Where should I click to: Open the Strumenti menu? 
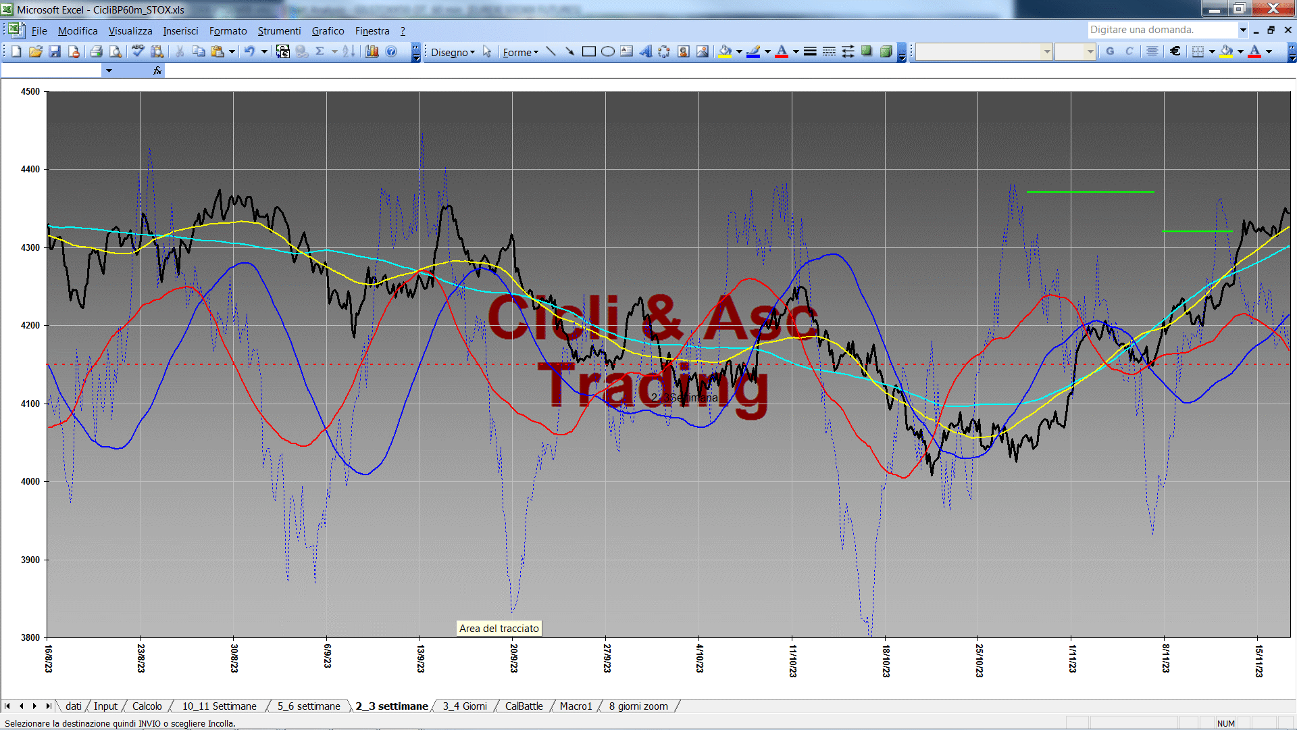pyautogui.click(x=279, y=31)
